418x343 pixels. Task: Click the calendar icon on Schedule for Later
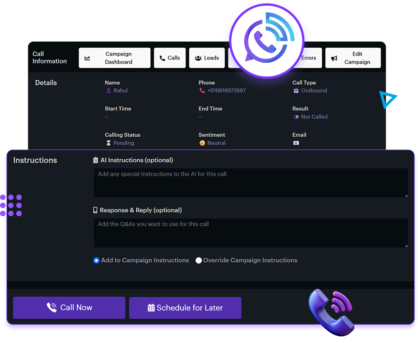tap(151, 308)
